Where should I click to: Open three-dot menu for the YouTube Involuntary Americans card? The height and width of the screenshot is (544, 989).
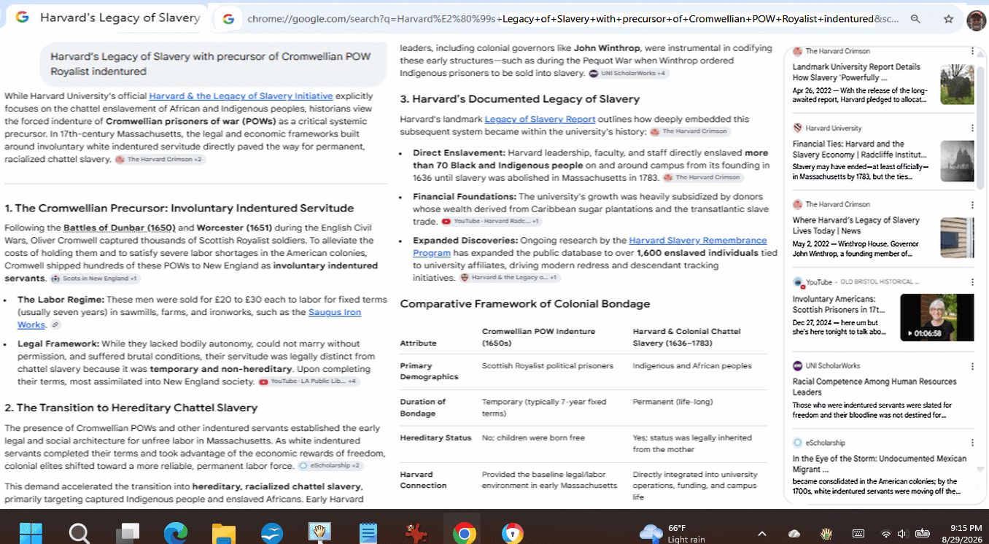972,281
